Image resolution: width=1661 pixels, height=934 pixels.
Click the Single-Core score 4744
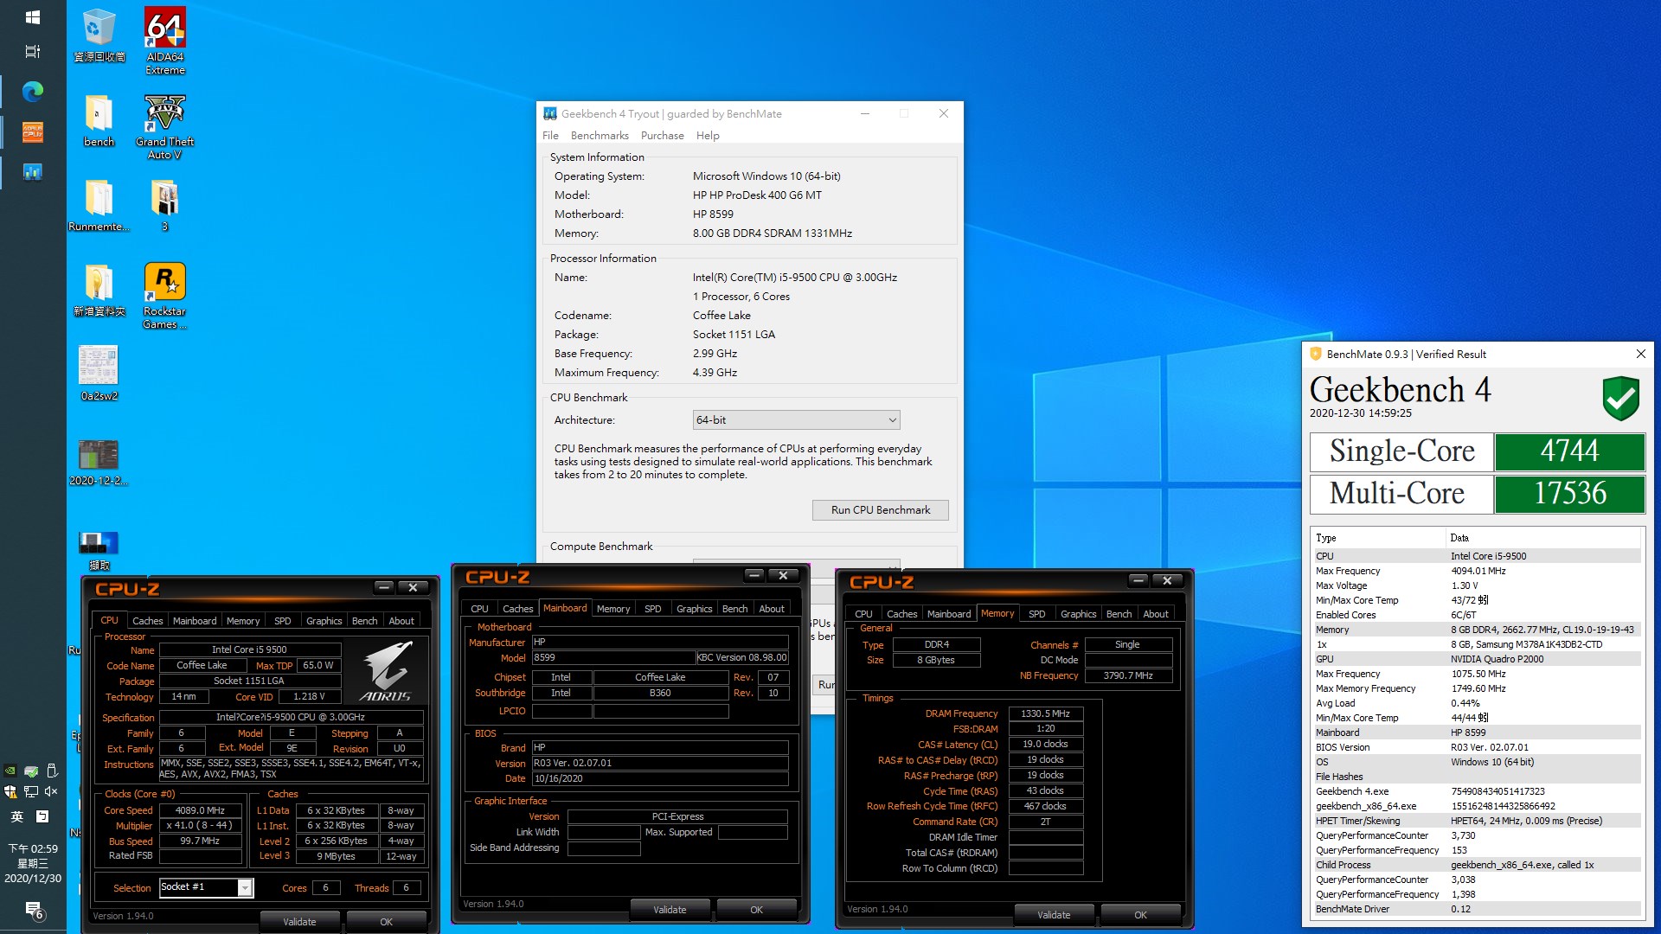pos(1569,451)
